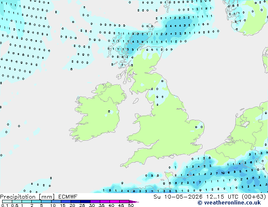Select the 40–45 mm magenta legend swatch
This screenshot has height=207, width=268.
(x=115, y=202)
